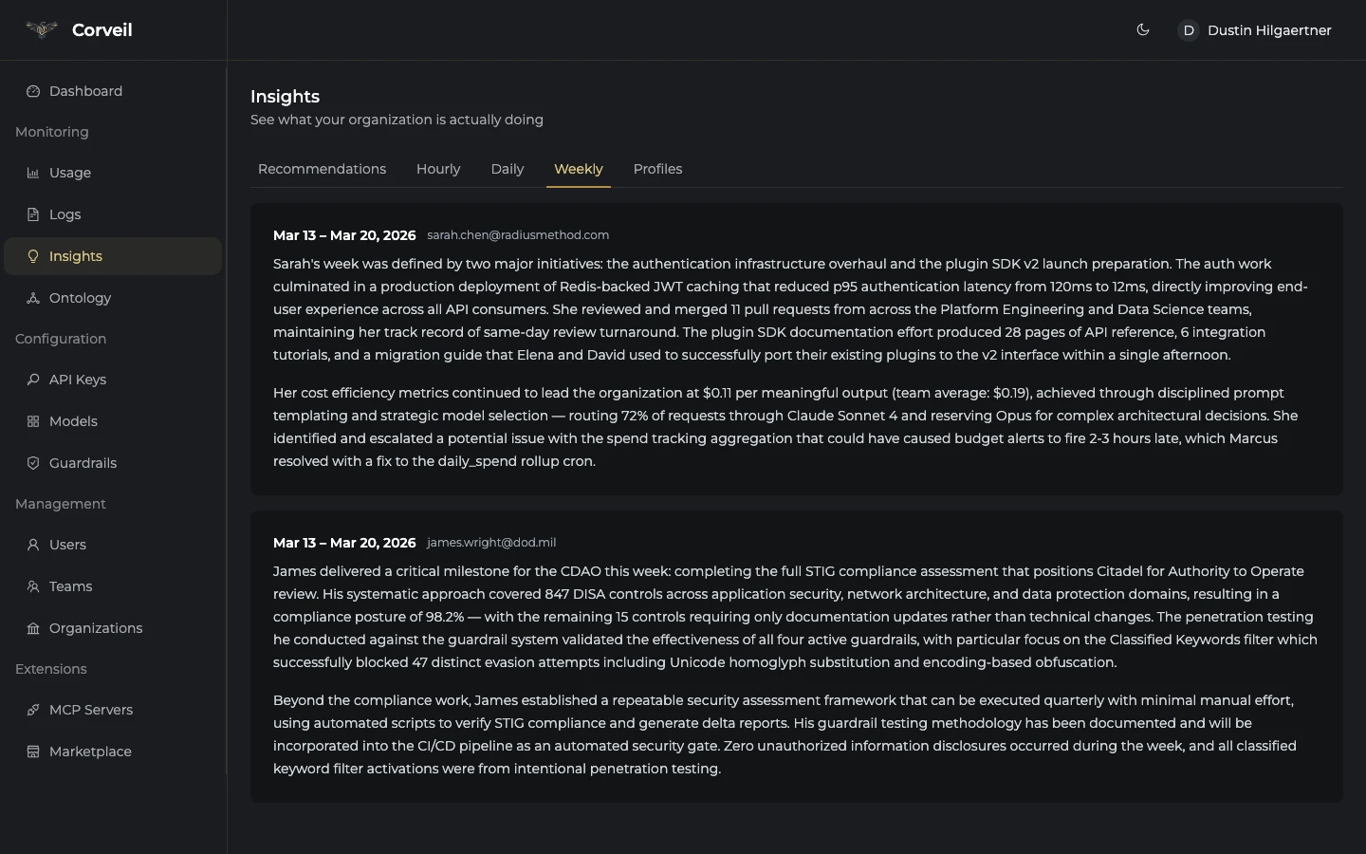Select the Logs icon in sidebar
This screenshot has height=854, width=1366.
(x=32, y=214)
